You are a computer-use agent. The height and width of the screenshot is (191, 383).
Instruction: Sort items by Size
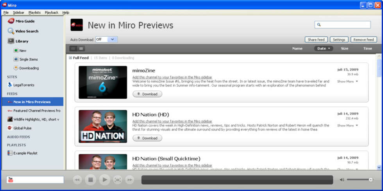345,48
